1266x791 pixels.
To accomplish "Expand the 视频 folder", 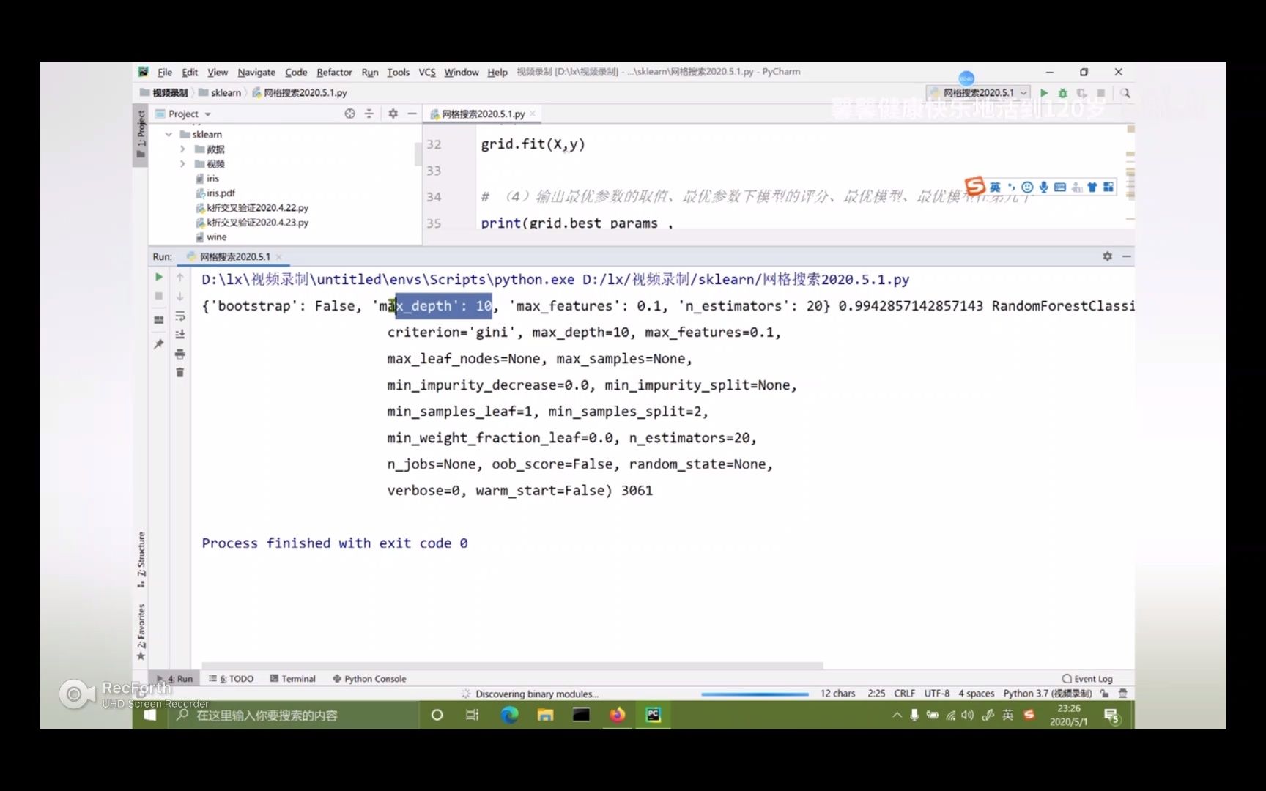I will tap(183, 164).
